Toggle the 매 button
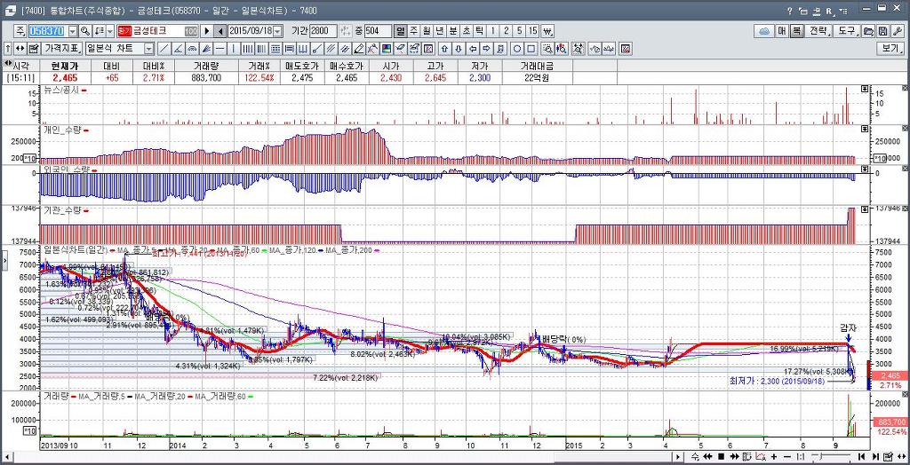The image size is (910, 465). 782,31
